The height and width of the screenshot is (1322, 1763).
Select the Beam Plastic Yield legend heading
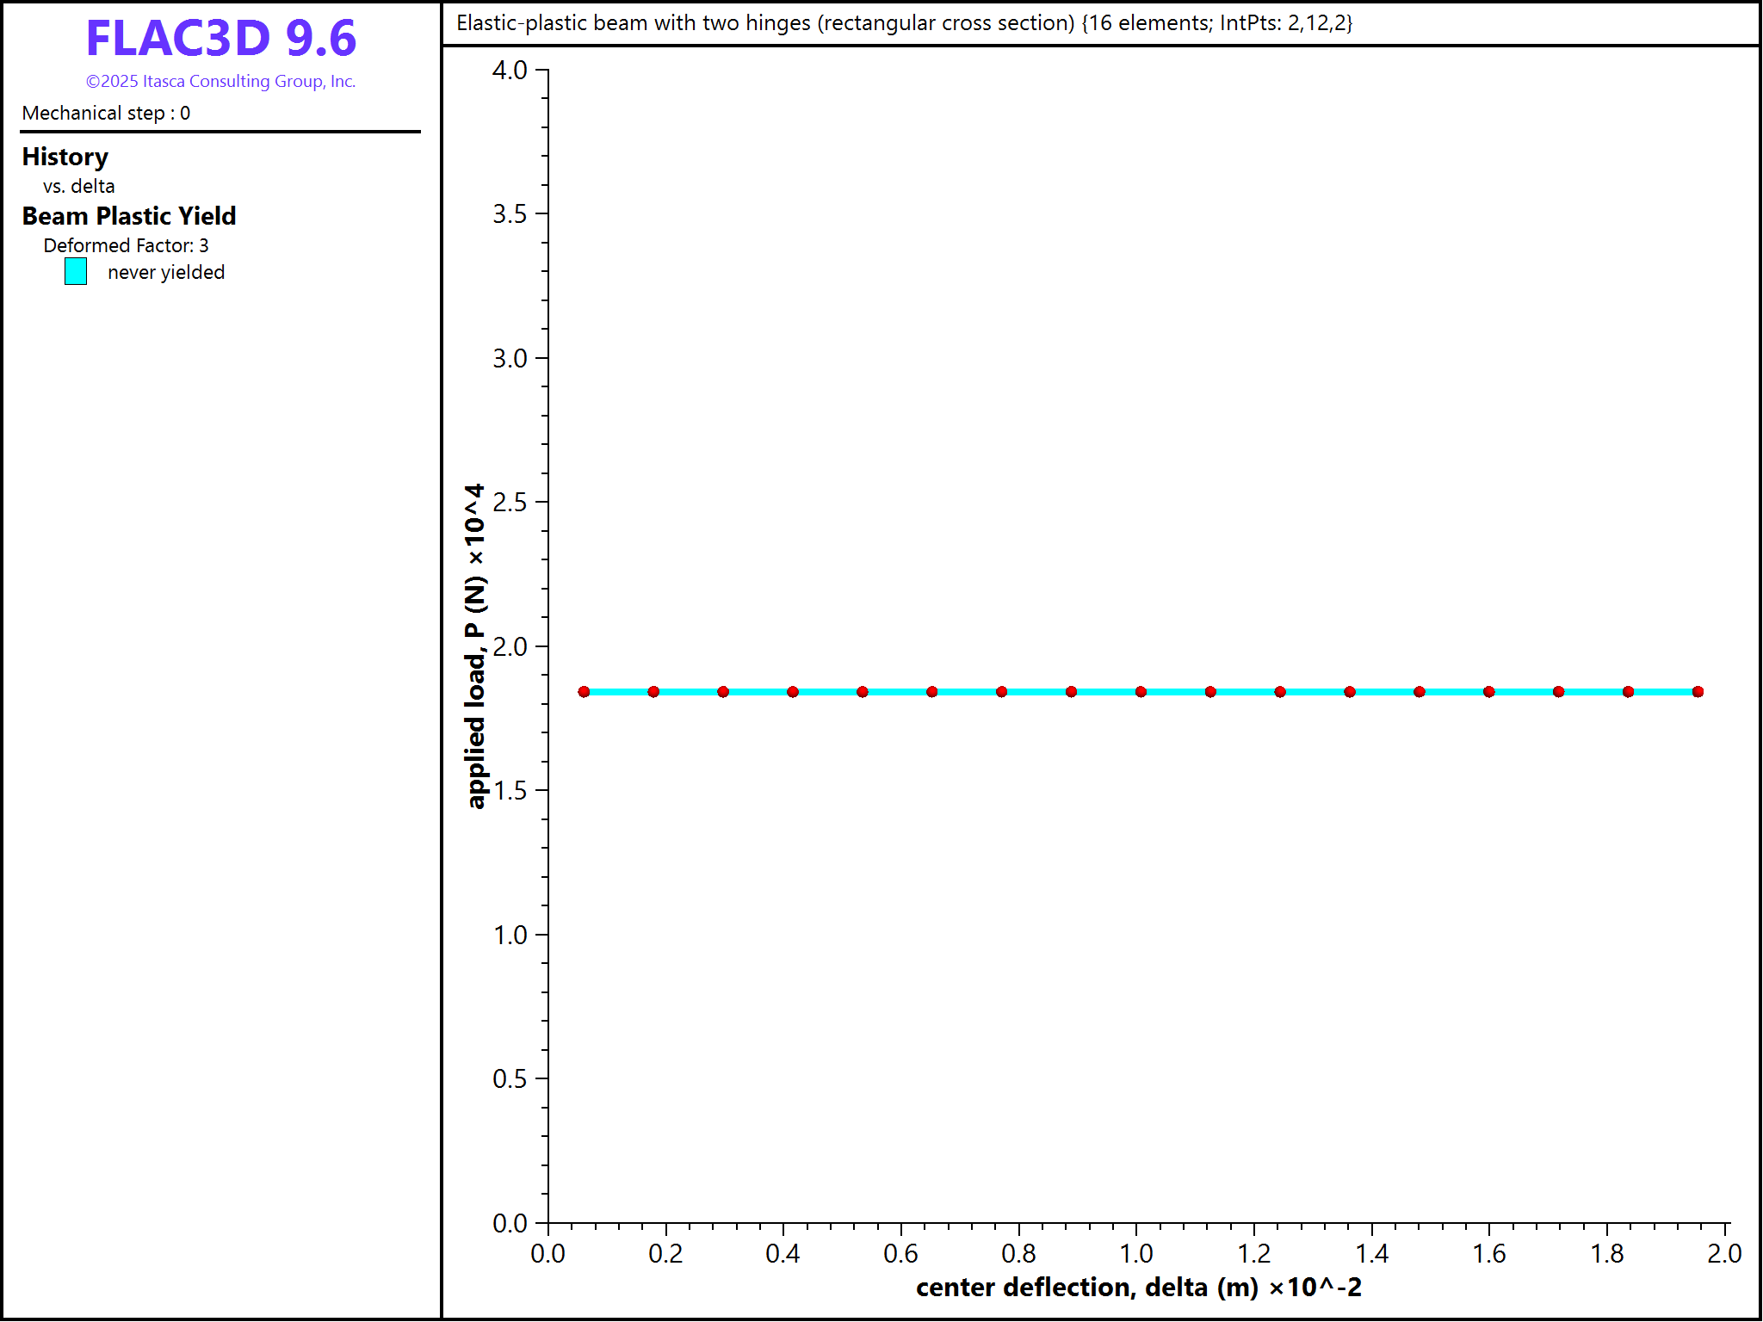129,216
